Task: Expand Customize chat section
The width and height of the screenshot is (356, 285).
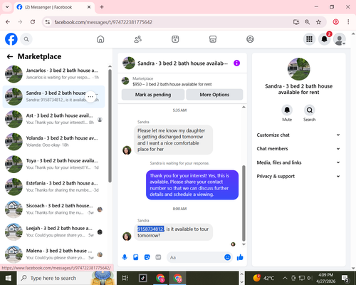Action: pyautogui.click(x=298, y=135)
